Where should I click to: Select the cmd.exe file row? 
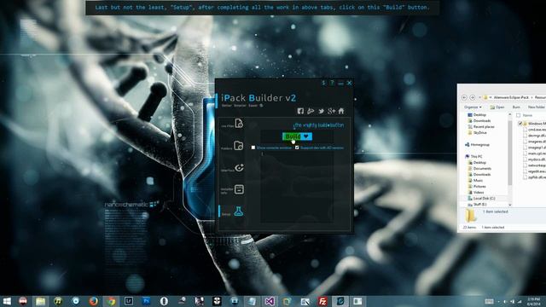click(x=536, y=130)
